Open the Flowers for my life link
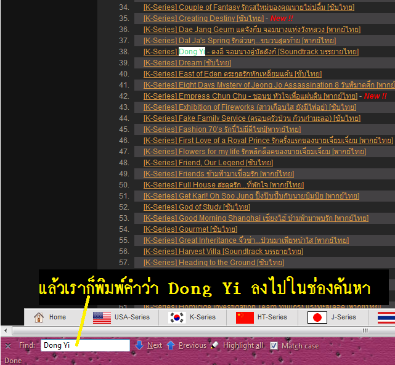395x365 pixels. click(x=255, y=152)
